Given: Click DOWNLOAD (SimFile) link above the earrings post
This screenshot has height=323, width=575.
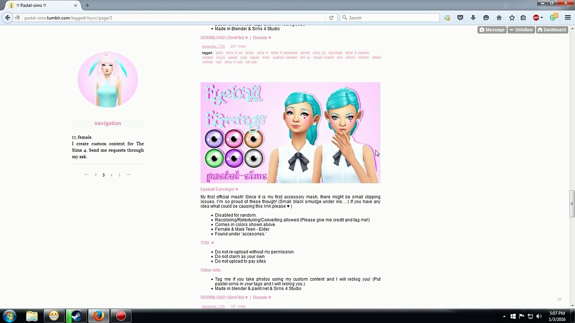Looking at the screenshot, I should click(224, 38).
